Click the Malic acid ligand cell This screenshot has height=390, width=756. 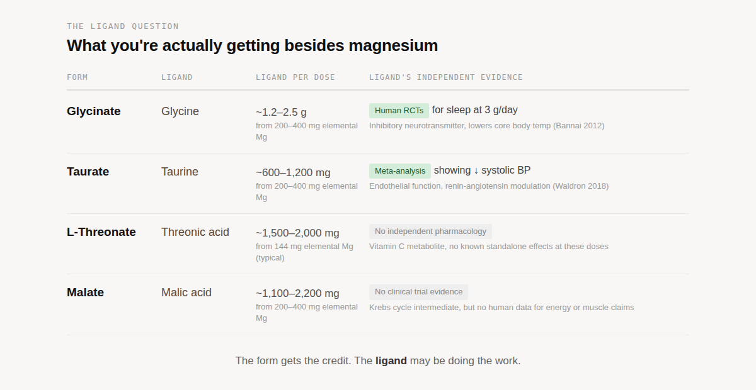[186, 292]
